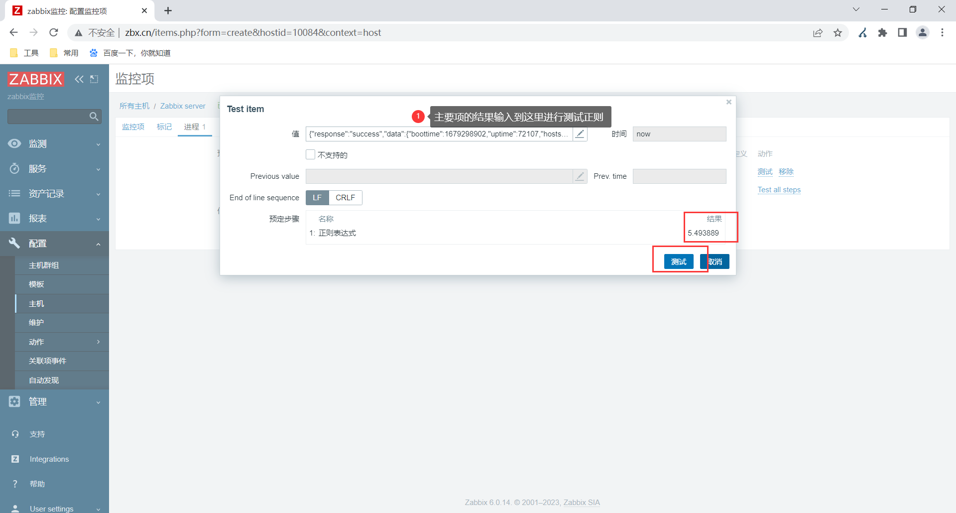
Task: Open the Zabbix SIA footer link
Action: point(582,503)
